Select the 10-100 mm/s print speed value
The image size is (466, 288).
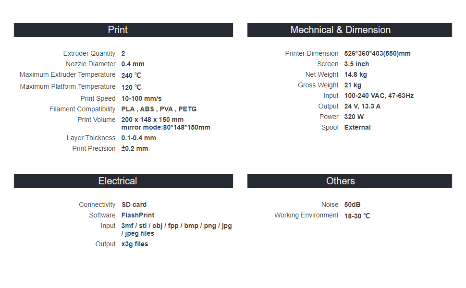coord(141,98)
